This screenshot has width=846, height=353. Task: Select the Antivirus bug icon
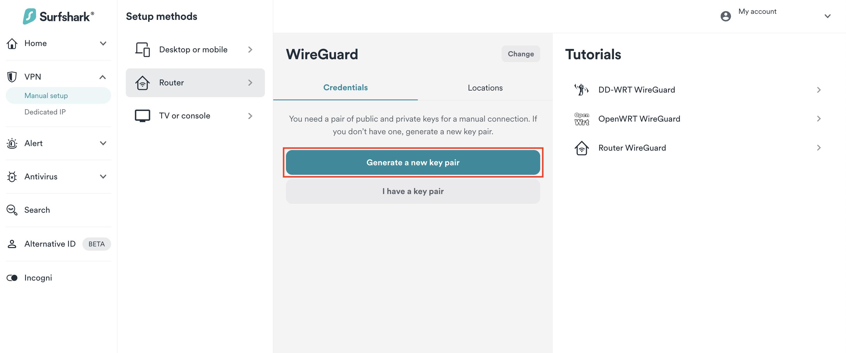12,177
